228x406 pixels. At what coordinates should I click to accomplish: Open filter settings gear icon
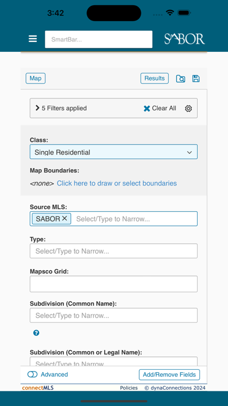tap(188, 108)
